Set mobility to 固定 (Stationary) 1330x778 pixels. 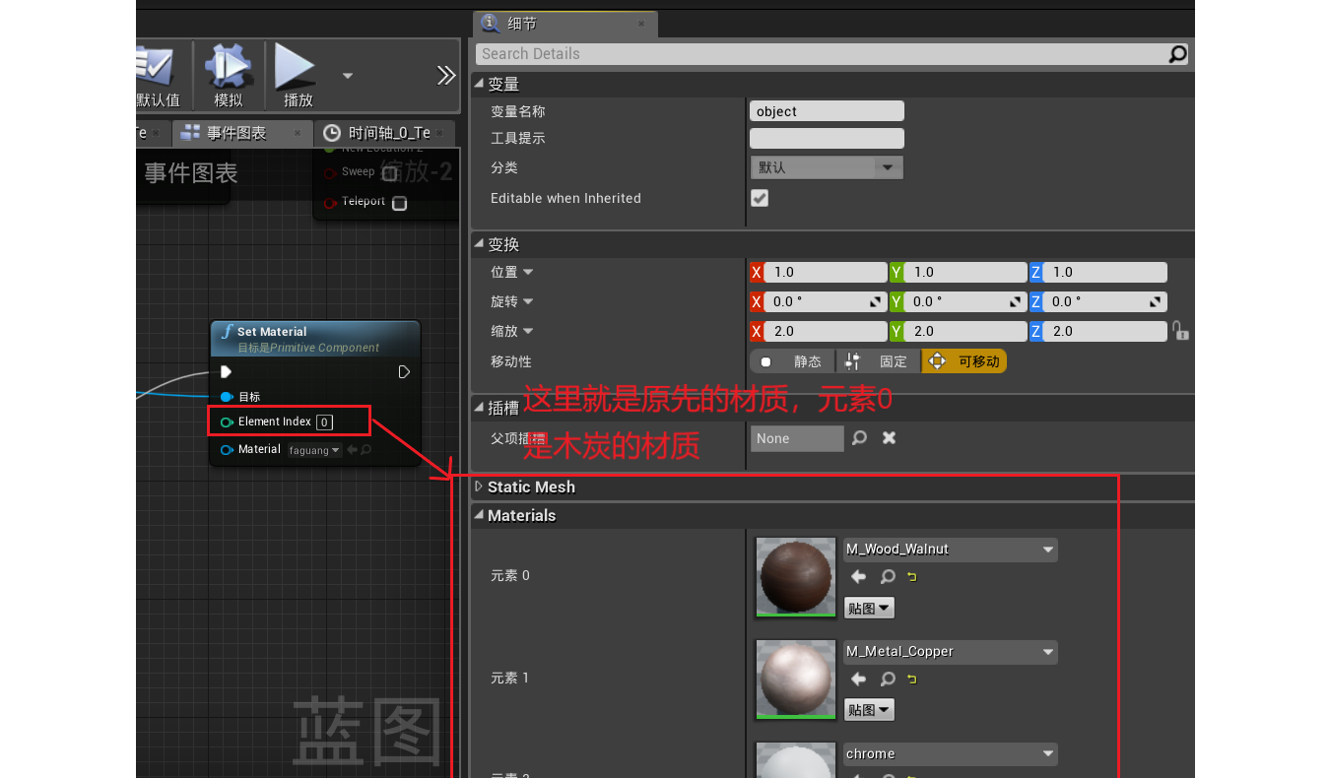coord(878,361)
